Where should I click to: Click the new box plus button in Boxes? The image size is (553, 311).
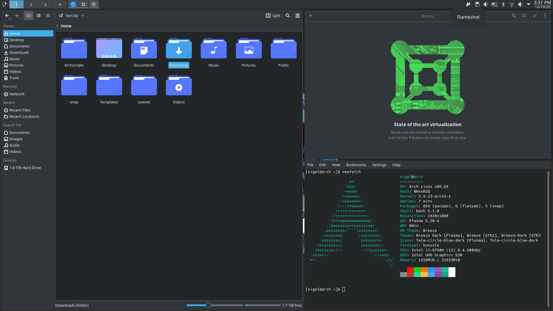(310, 16)
